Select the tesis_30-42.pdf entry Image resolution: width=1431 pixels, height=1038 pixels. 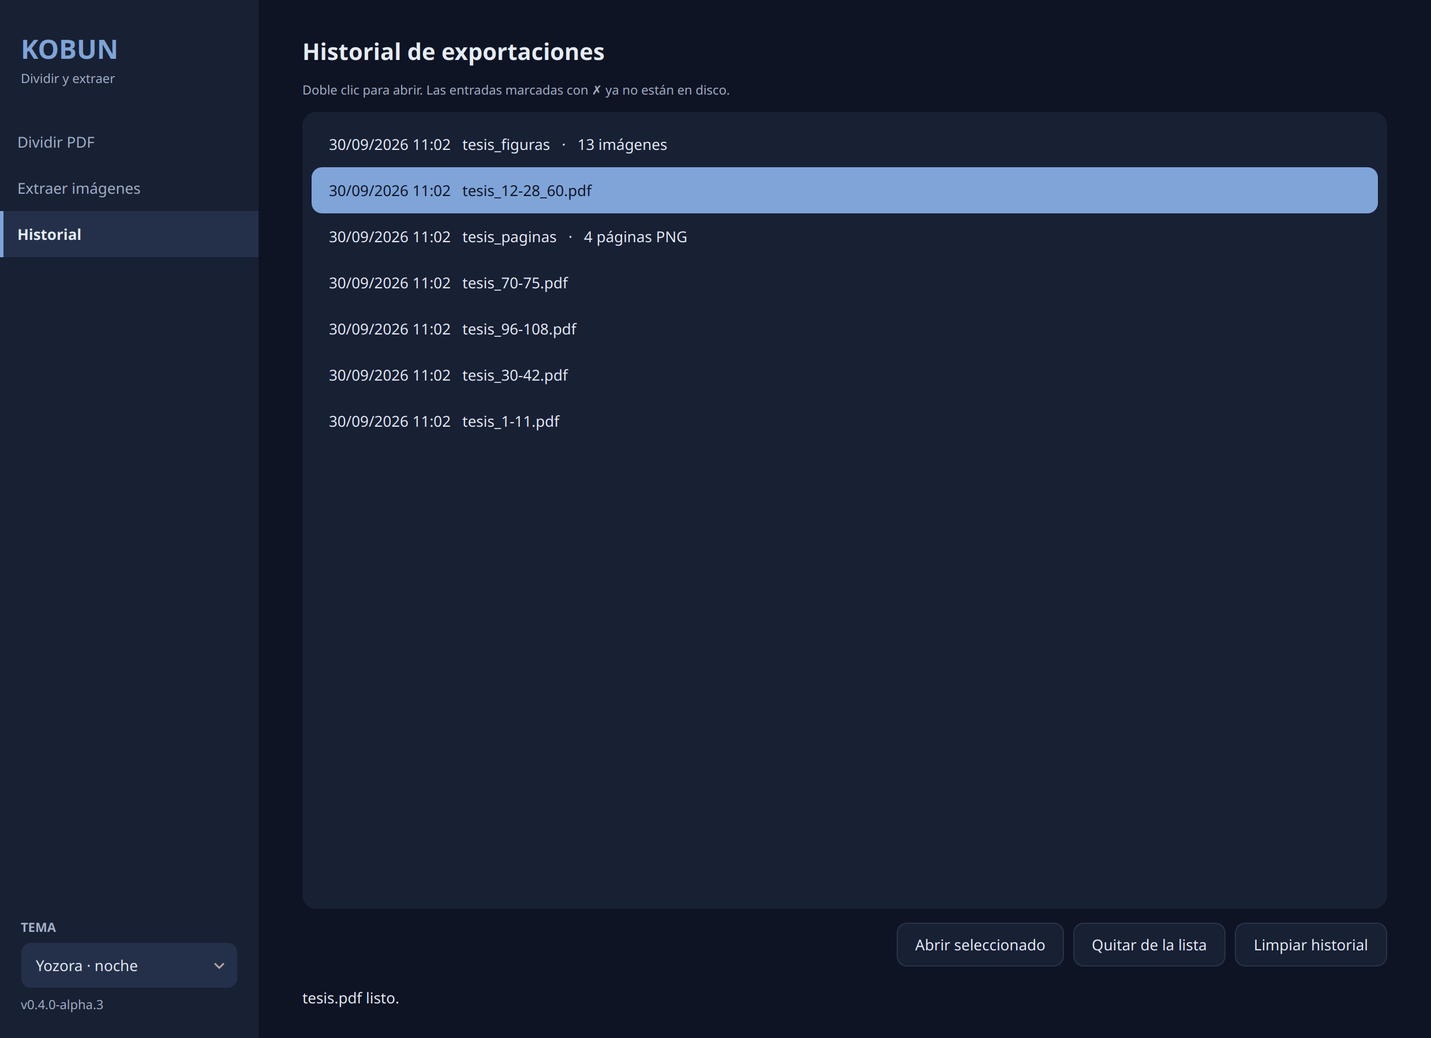point(844,375)
